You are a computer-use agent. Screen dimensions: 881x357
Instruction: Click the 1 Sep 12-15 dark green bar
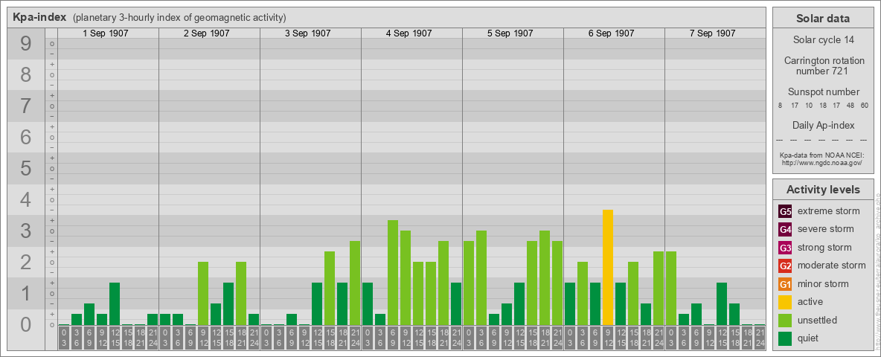click(115, 303)
